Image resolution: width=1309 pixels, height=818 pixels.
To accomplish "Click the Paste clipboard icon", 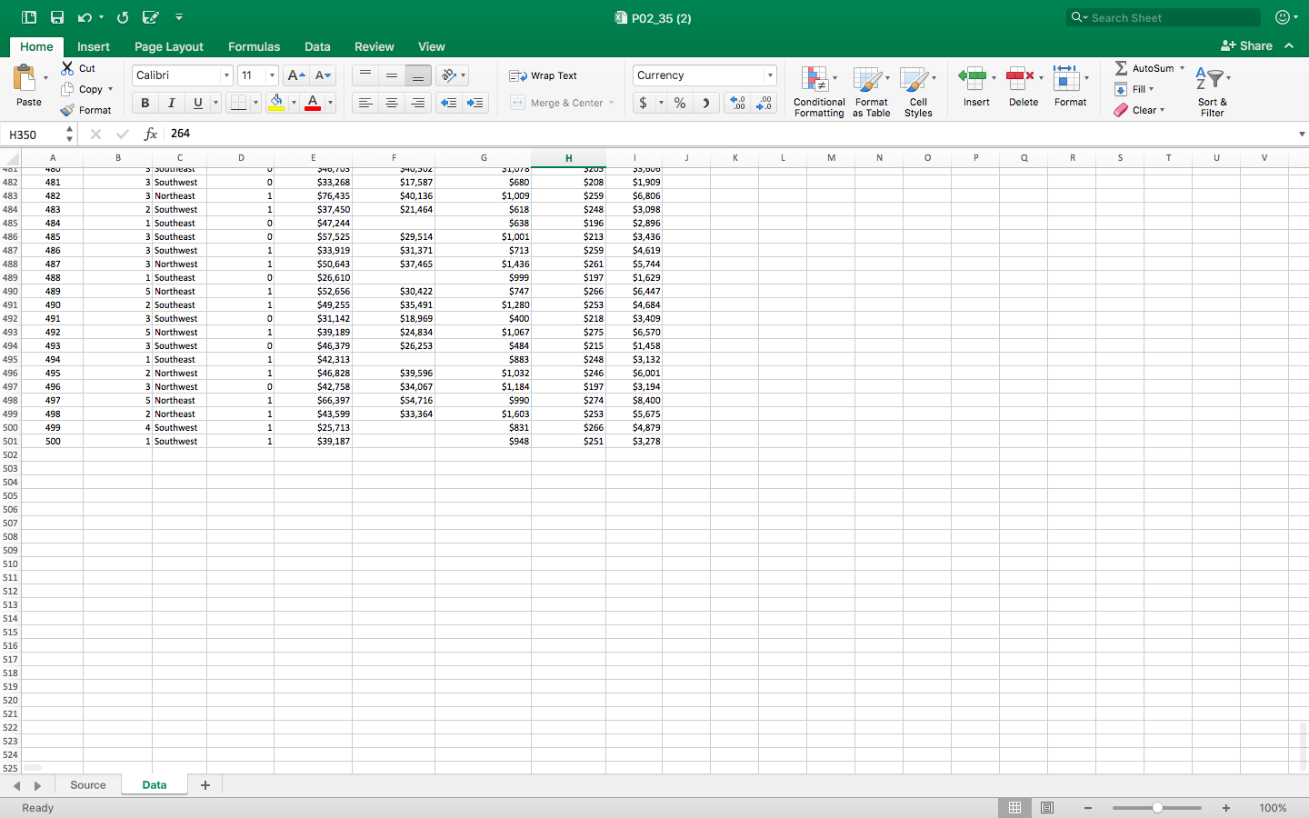I will coord(25,80).
